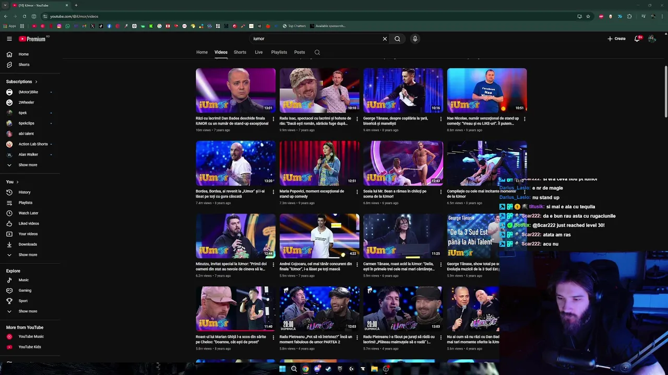The image size is (668, 375).
Task: Switch to the Live tab
Action: (259, 52)
